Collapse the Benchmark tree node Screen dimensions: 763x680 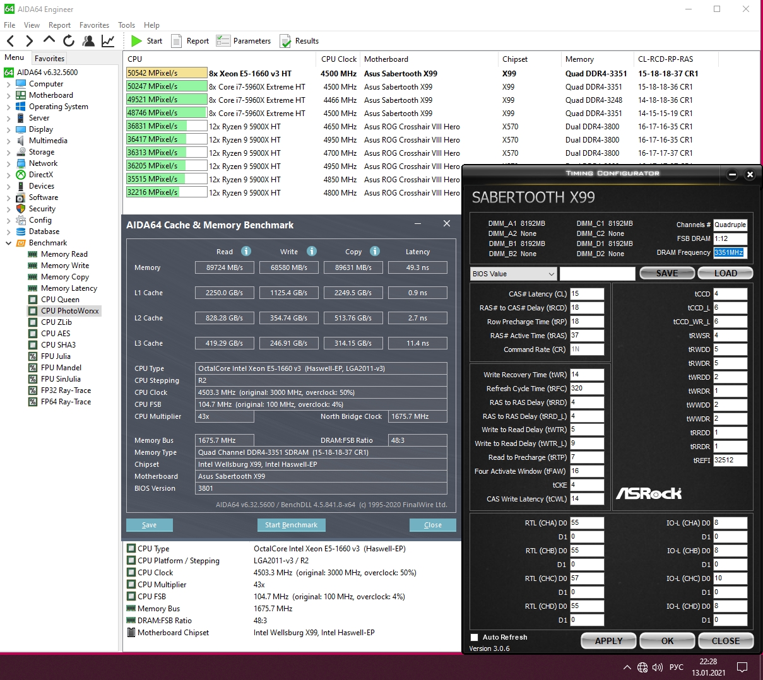(x=8, y=243)
